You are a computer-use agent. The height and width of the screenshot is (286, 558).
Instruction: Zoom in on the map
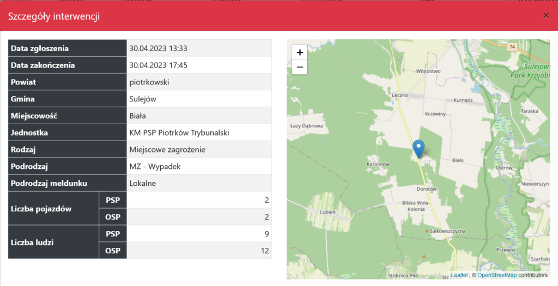tap(300, 52)
